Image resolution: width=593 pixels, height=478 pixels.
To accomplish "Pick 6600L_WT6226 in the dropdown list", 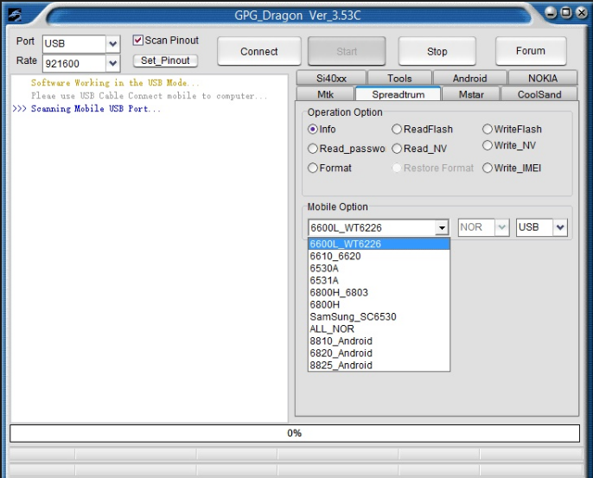I will 379,244.
